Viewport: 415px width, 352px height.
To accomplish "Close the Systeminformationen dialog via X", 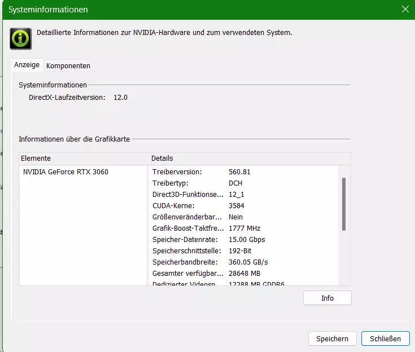I will pos(405,9).
